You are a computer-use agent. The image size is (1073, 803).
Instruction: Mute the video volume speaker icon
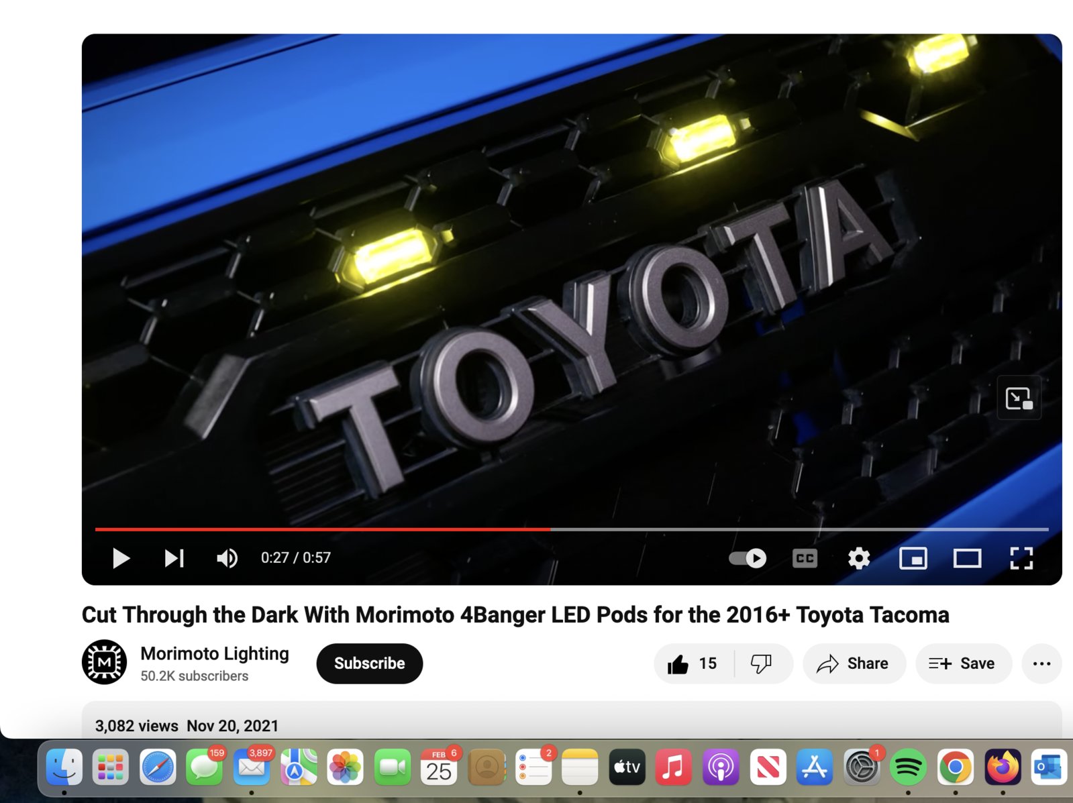coord(227,558)
